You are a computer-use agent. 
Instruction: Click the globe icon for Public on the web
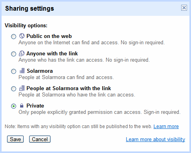click(x=22, y=36)
